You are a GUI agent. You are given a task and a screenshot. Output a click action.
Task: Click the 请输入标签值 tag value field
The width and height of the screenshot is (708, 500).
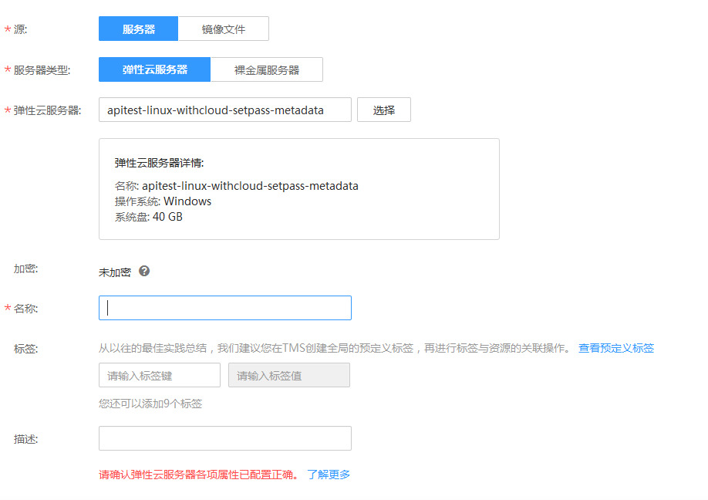coord(289,375)
